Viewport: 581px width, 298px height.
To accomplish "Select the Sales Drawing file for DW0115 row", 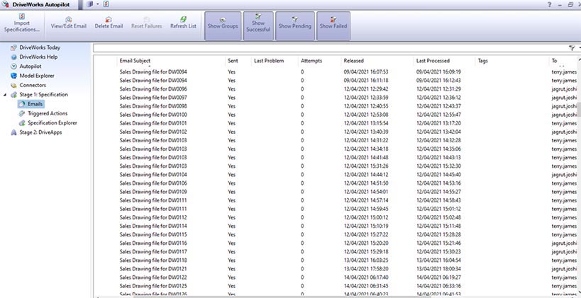I will coord(336,234).
